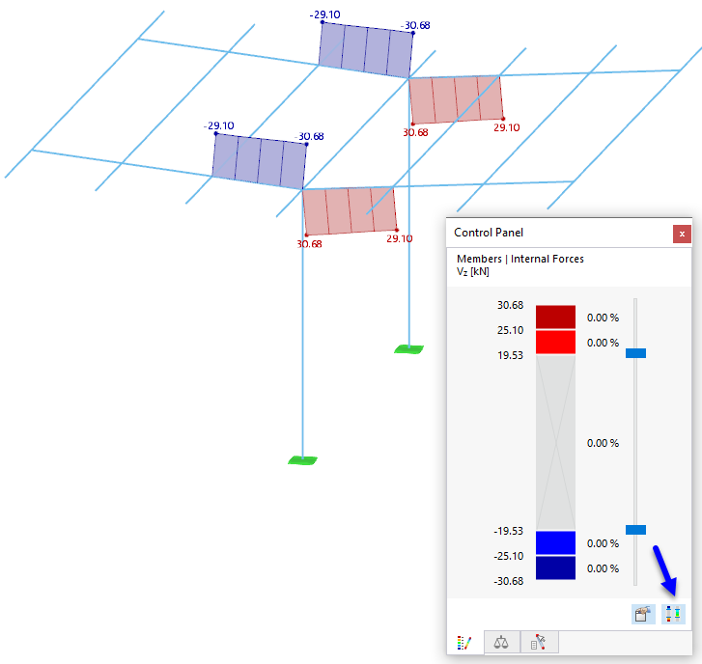Image resolution: width=702 pixels, height=664 pixels.
Task: Select the rear blue shear force diagram
Action: (x=366, y=49)
